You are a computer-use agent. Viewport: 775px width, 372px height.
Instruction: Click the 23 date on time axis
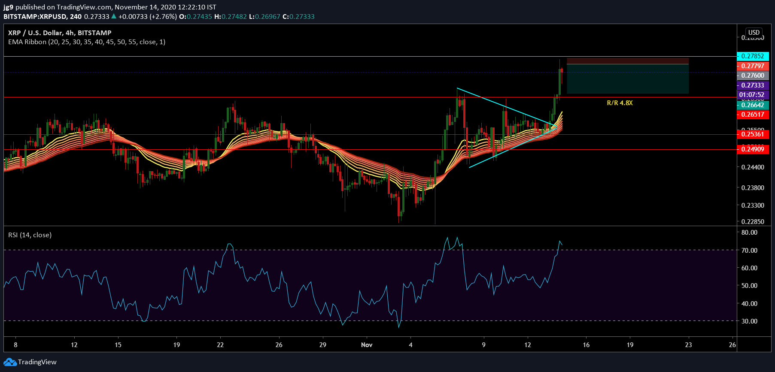688,345
